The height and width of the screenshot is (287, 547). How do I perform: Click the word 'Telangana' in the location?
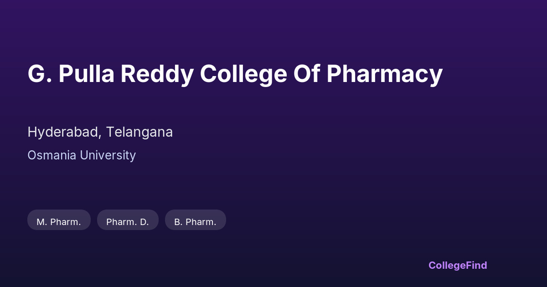tap(139, 132)
